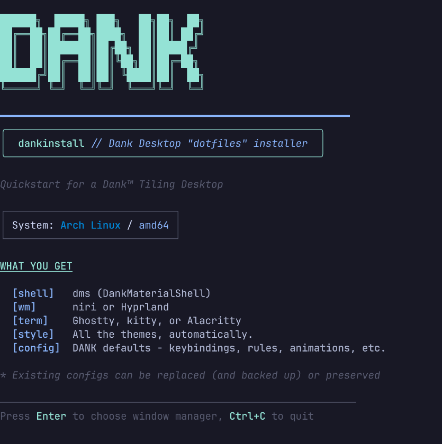This screenshot has width=442, height=444.
Task: Click the DANK ASCII art logo
Action: point(101,50)
